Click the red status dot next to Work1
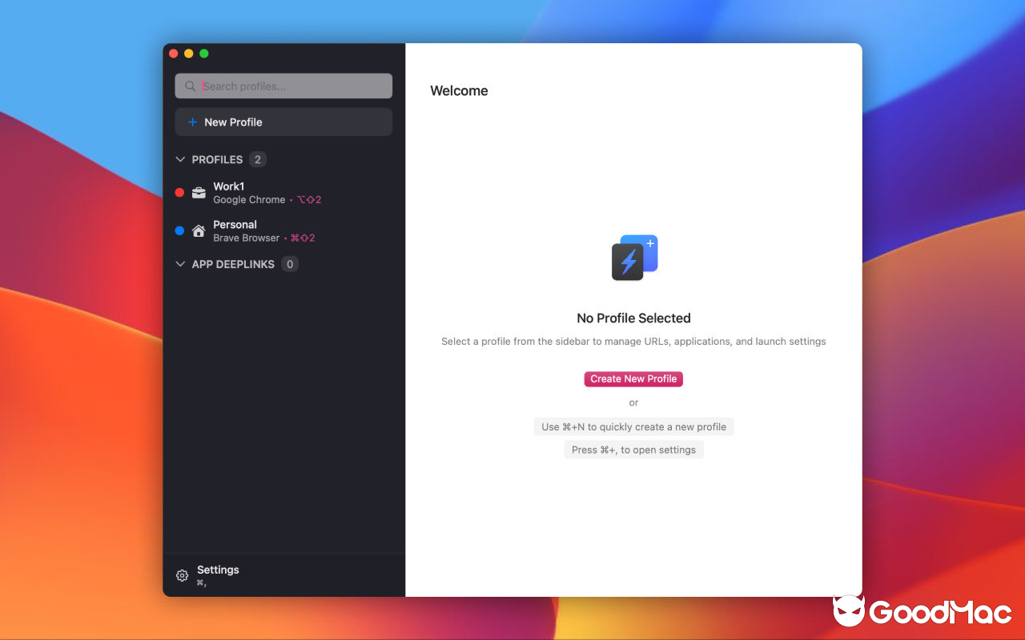This screenshot has width=1025, height=640. [x=179, y=192]
